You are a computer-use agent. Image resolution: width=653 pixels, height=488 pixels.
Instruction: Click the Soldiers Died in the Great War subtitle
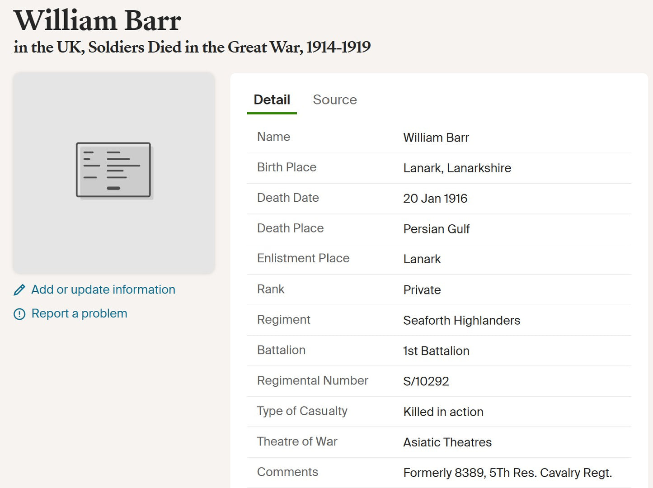(x=192, y=47)
